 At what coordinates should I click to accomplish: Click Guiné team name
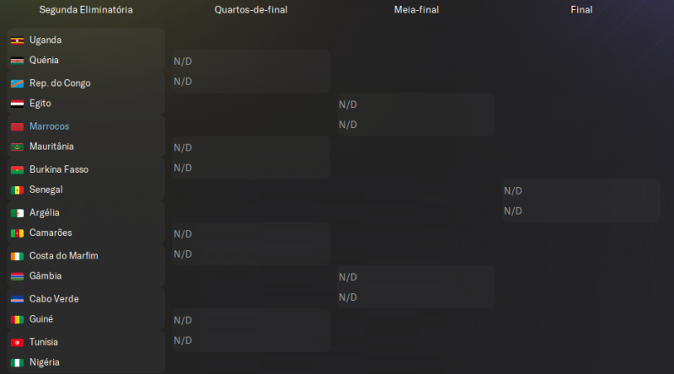(41, 319)
